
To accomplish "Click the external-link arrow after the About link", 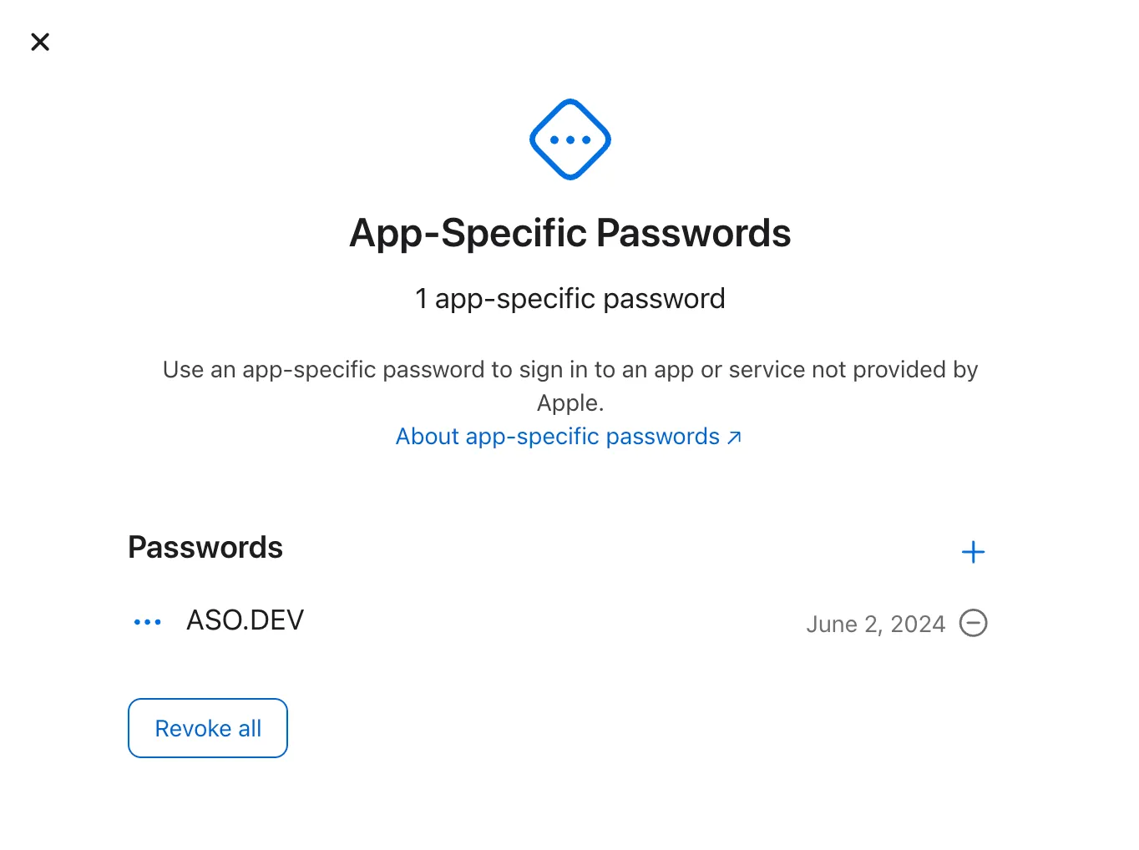I will [734, 436].
